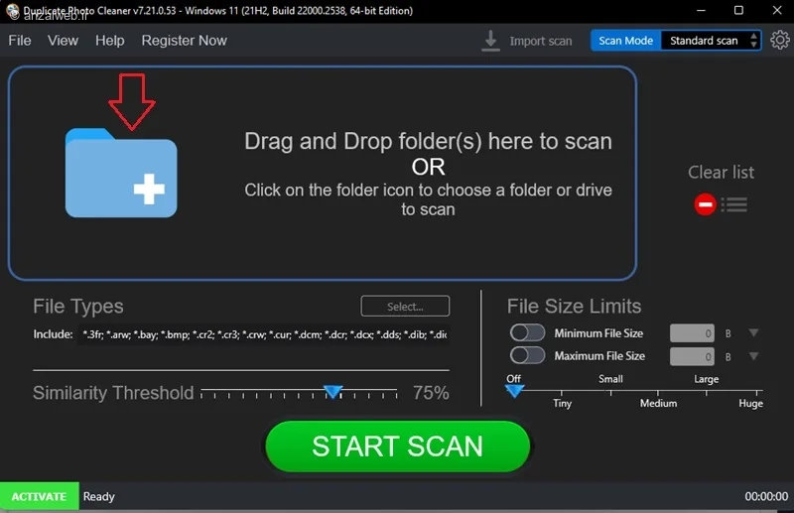The image size is (794, 513).
Task: Click the Duplicate Photo Cleaner title bar logo
Action: pyautogui.click(x=12, y=11)
